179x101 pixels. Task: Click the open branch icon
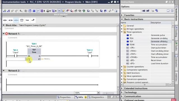[27, 20]
